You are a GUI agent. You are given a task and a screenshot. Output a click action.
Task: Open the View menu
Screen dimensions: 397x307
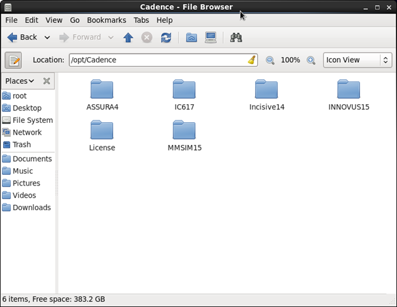tap(54, 20)
